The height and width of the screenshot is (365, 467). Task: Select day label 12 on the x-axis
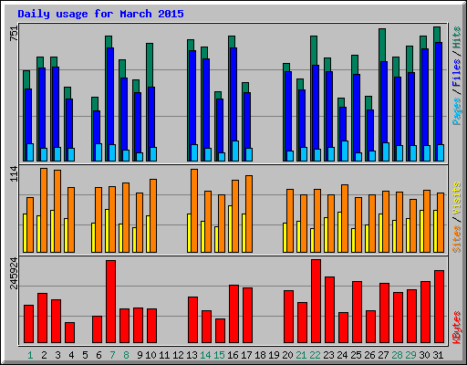(x=178, y=355)
